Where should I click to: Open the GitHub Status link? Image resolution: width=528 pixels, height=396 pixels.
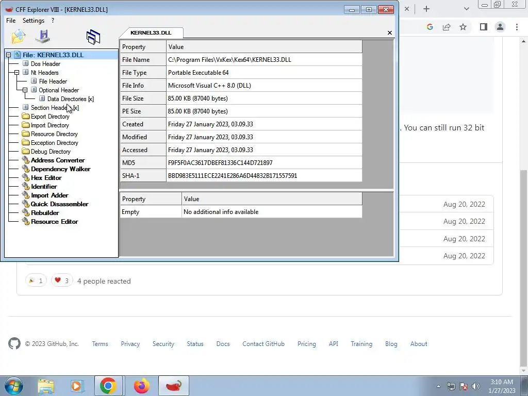195,344
